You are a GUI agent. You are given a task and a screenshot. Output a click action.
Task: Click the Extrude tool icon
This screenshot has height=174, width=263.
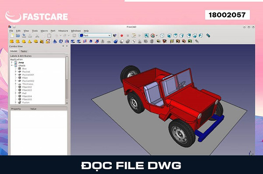point(55,41)
